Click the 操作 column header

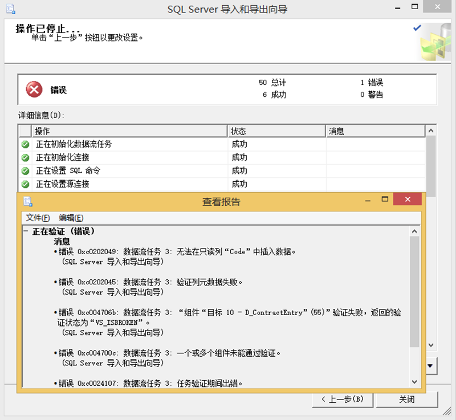click(129, 131)
